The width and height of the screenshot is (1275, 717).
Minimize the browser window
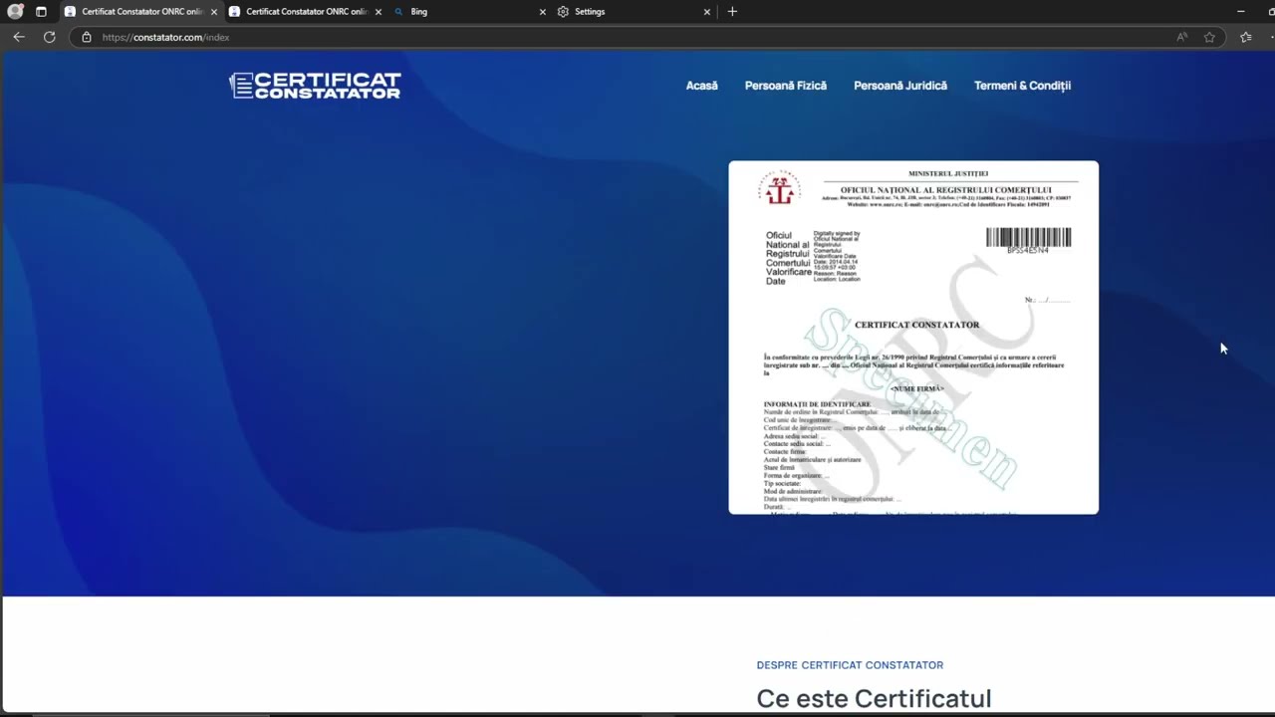[1240, 12]
